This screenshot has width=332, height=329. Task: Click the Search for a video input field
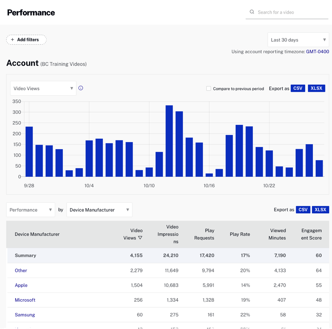point(288,12)
